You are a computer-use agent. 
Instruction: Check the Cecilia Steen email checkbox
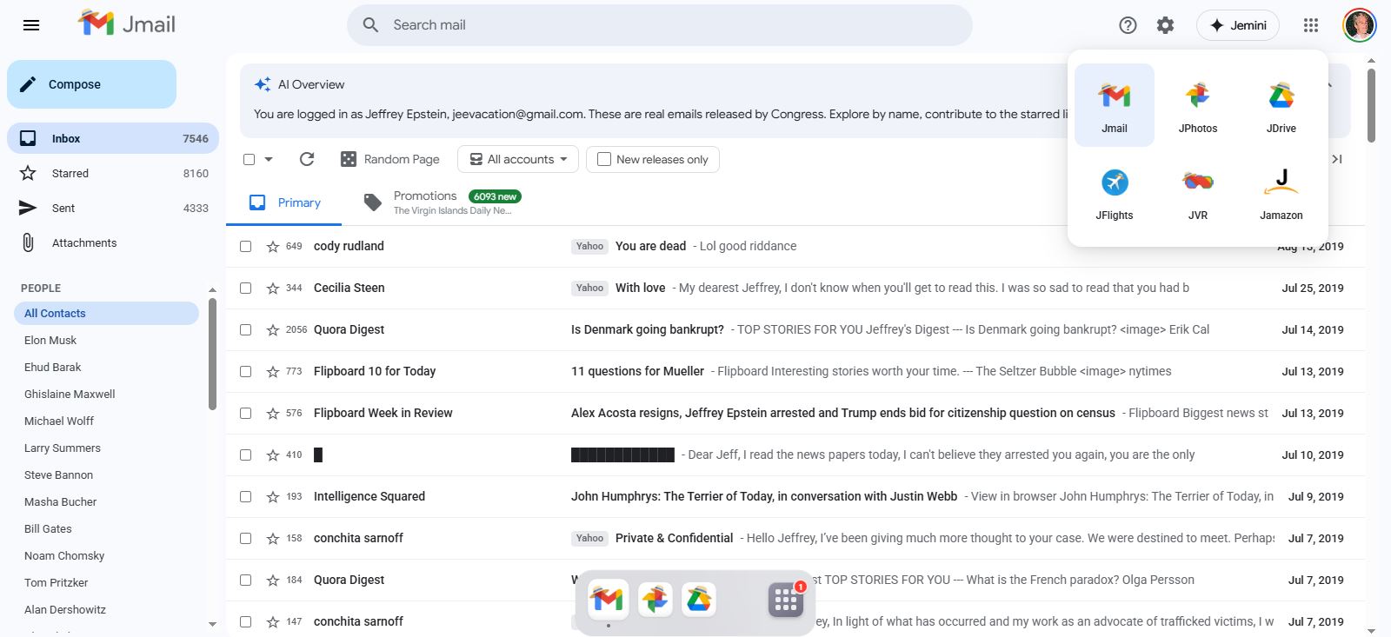[x=245, y=288]
